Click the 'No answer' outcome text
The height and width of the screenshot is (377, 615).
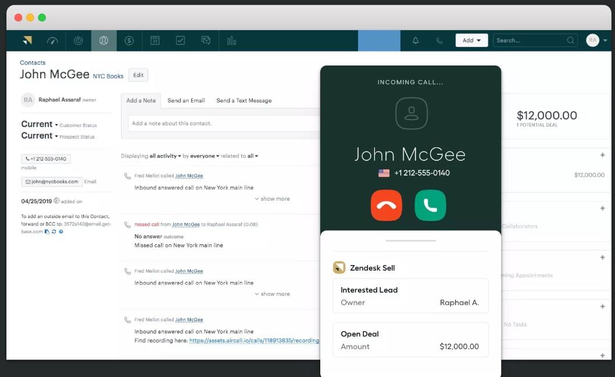point(148,237)
